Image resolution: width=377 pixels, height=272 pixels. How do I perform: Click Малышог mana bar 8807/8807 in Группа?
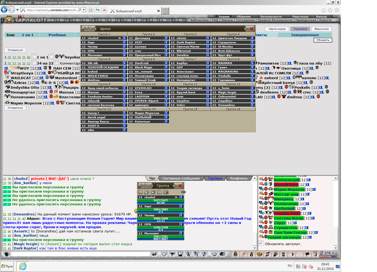click(161, 239)
